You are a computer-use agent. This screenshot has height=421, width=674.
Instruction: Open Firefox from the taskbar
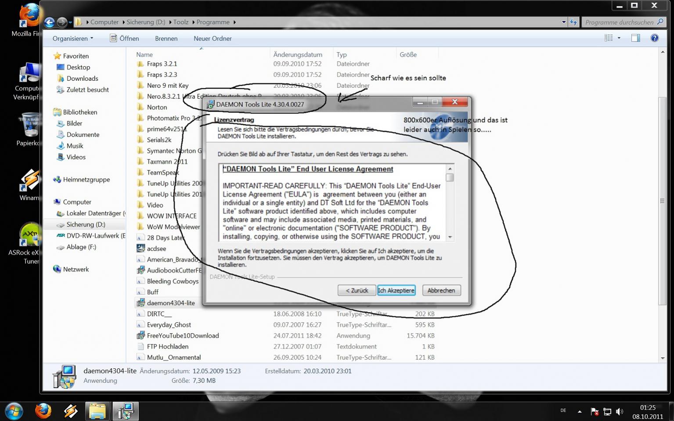[43, 411]
